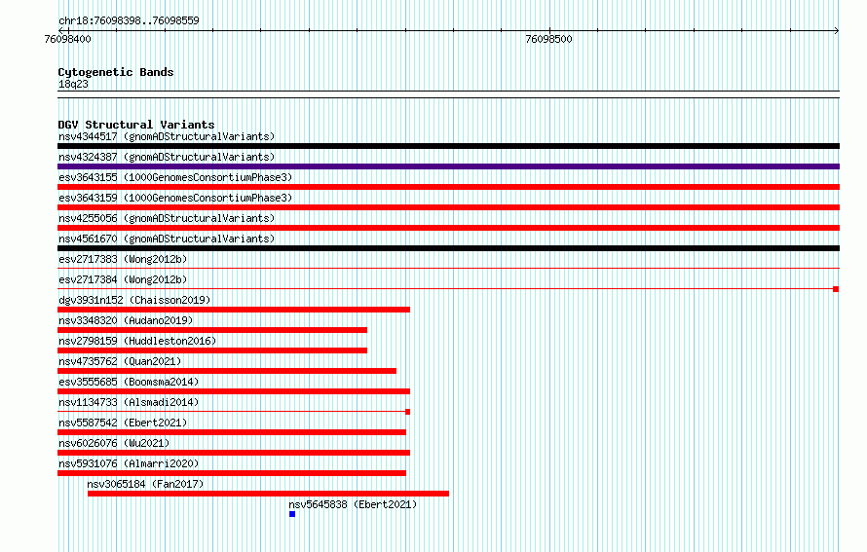Open the esv2717383 Wong2012b label
The image size is (867, 552).
pyautogui.click(x=123, y=259)
